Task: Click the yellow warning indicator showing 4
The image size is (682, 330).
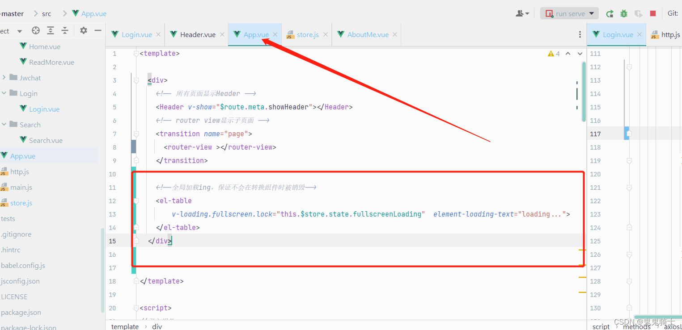Action: 554,54
